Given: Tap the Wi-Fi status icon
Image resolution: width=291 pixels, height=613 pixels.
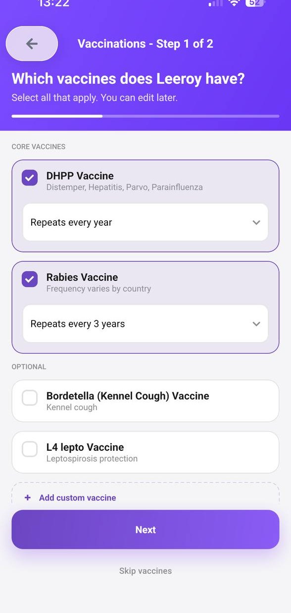Looking at the screenshot, I should 234,3.
